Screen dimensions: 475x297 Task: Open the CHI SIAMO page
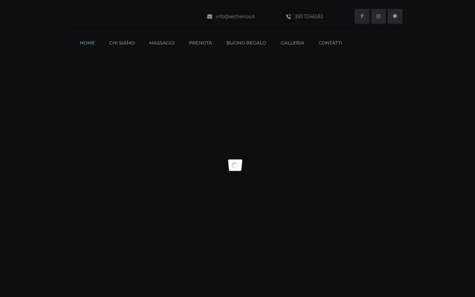tap(122, 43)
